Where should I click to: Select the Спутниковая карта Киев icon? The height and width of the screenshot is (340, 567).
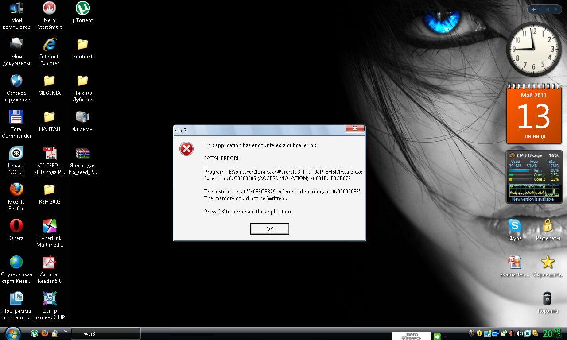pyautogui.click(x=16, y=270)
